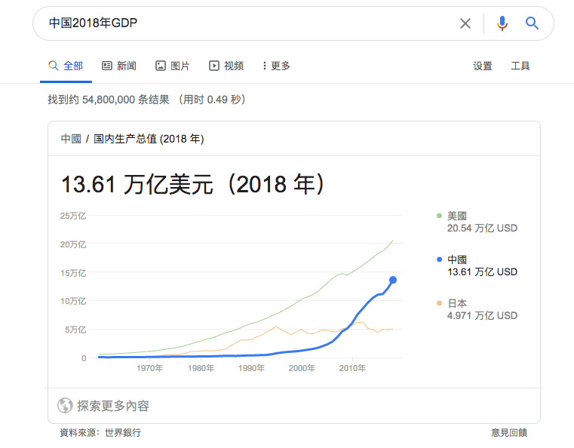Screen dimensions: 574x448
Task: Click the orange 日本 legend dot
Action: coord(439,303)
